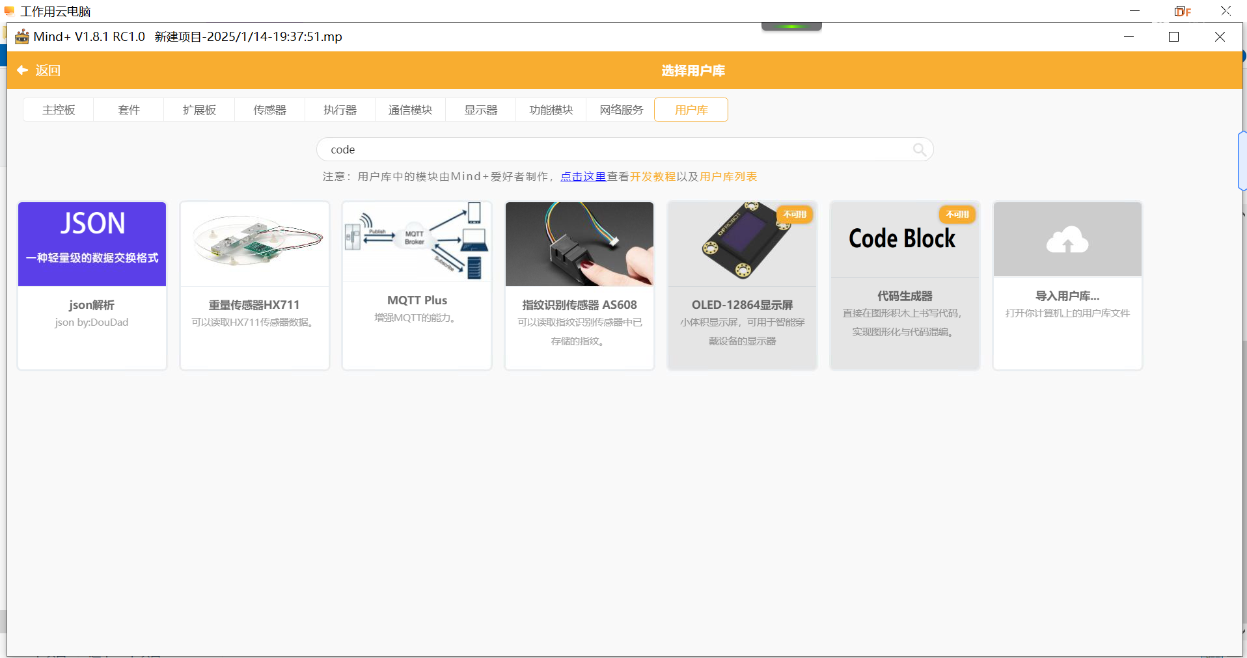Open the 显示器 tab
The height and width of the screenshot is (658, 1247).
480,110
